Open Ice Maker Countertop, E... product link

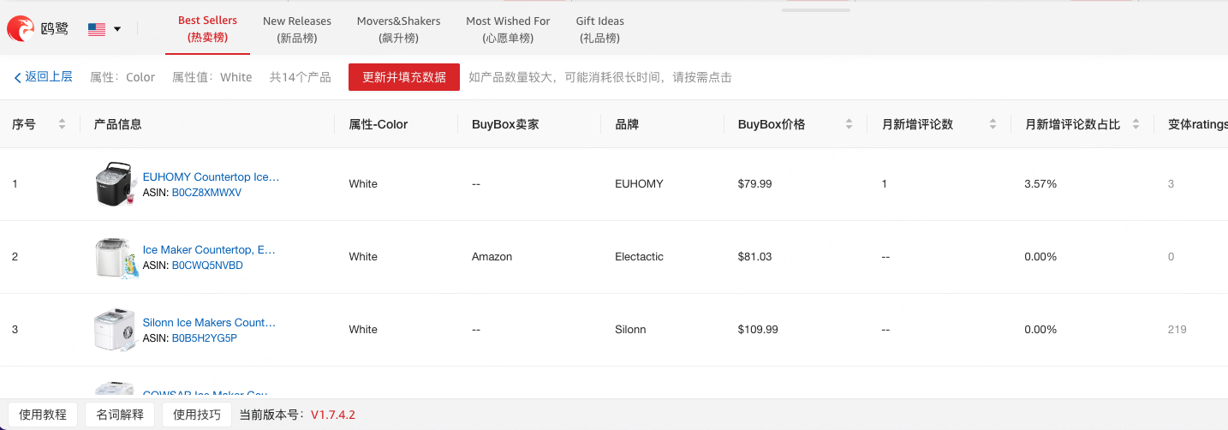tap(209, 250)
